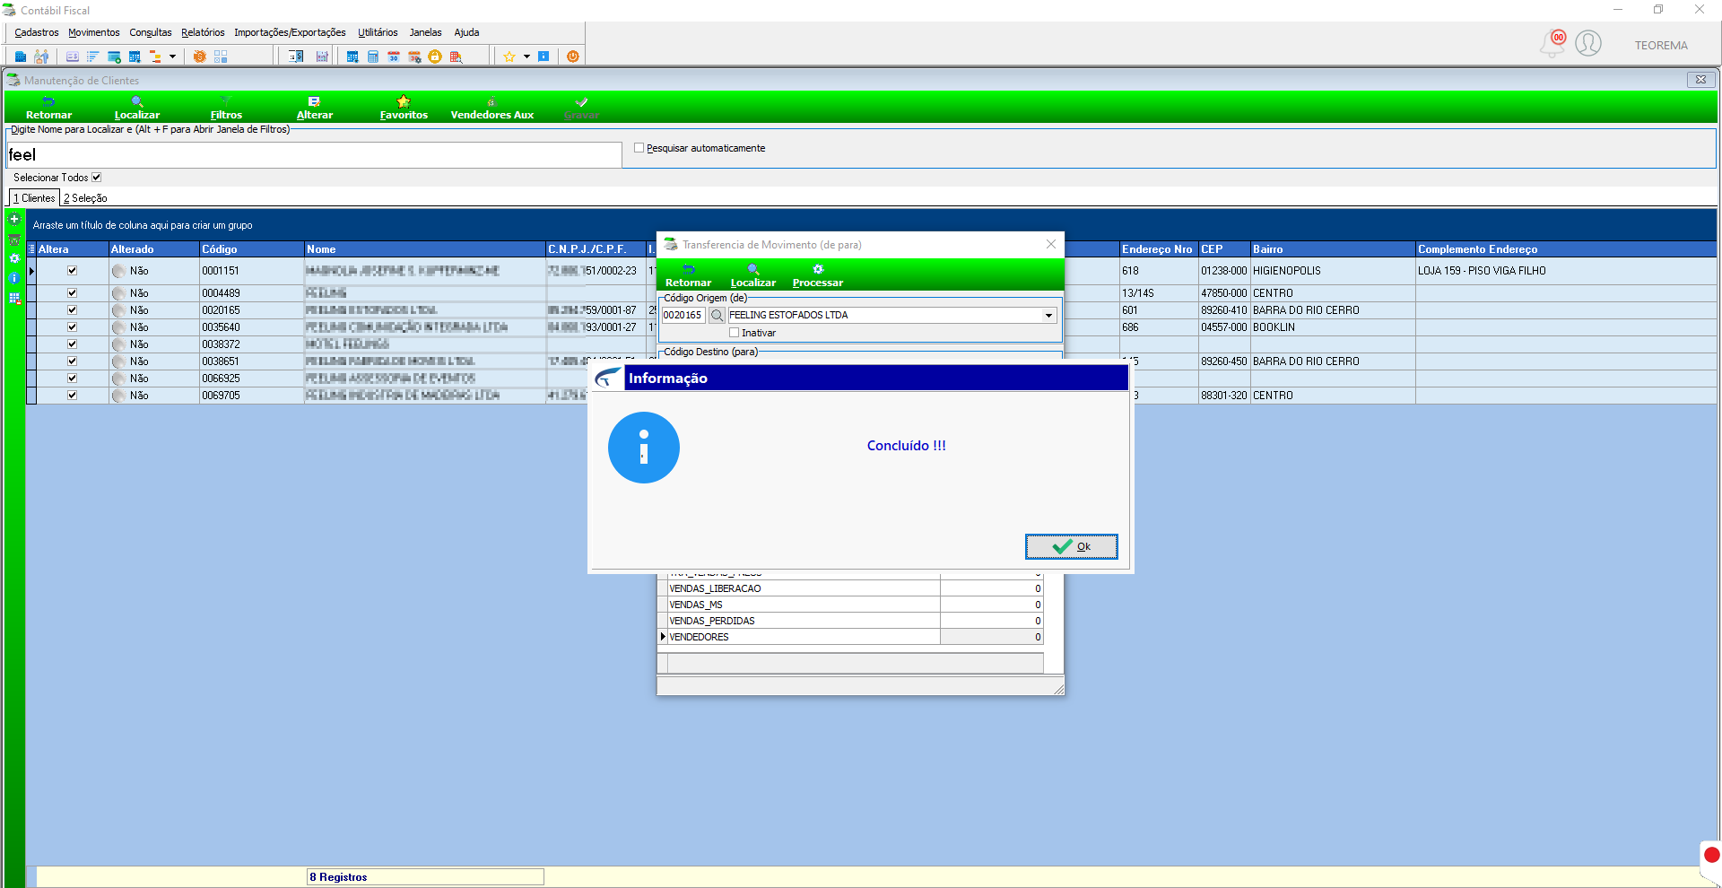The height and width of the screenshot is (888, 1722).
Task: Click the green plus icon in grid sidebar
Action: point(14,219)
